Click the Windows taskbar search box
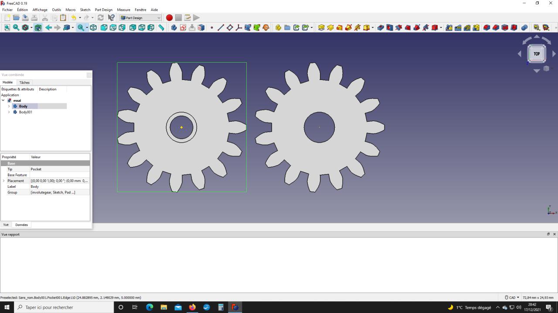This screenshot has width=558, height=313. coord(64,307)
